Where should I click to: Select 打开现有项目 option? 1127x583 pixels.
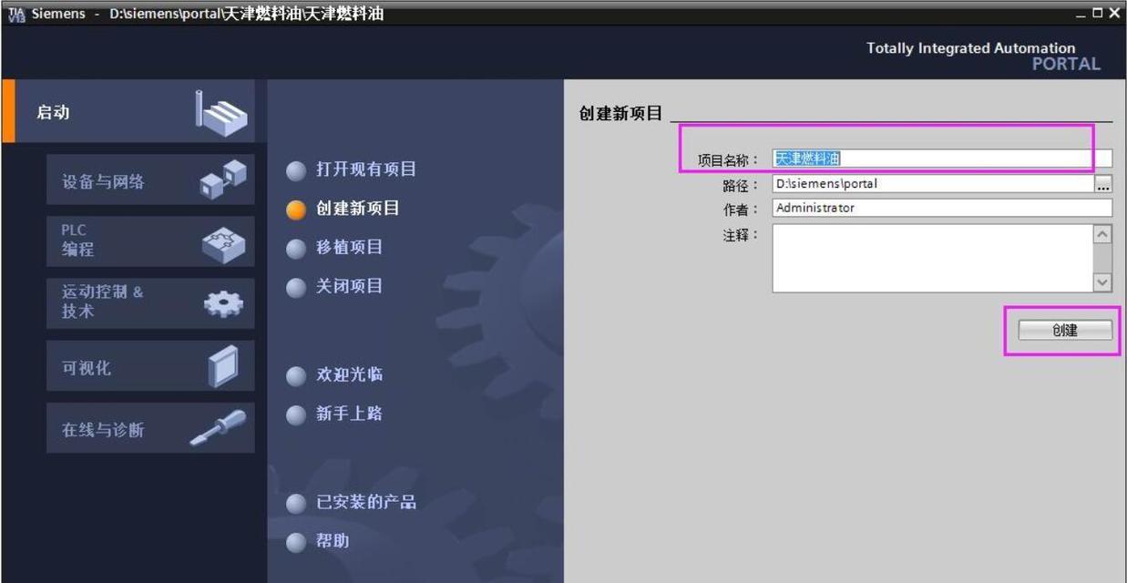pyautogui.click(x=352, y=169)
